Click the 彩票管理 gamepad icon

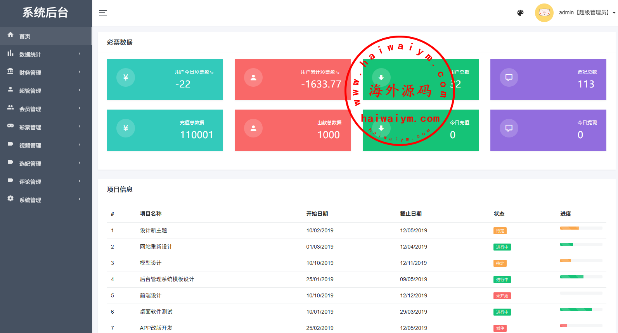click(10, 126)
